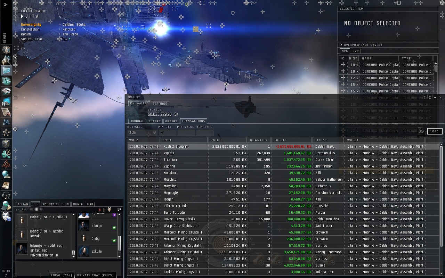
Task: Open the Buy/Sell 'Both' dropdown
Action: pyautogui.click(x=142, y=132)
